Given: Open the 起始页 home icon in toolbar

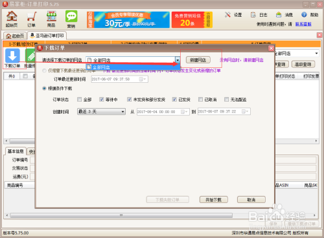Looking at the screenshot, I should pos(12,19).
